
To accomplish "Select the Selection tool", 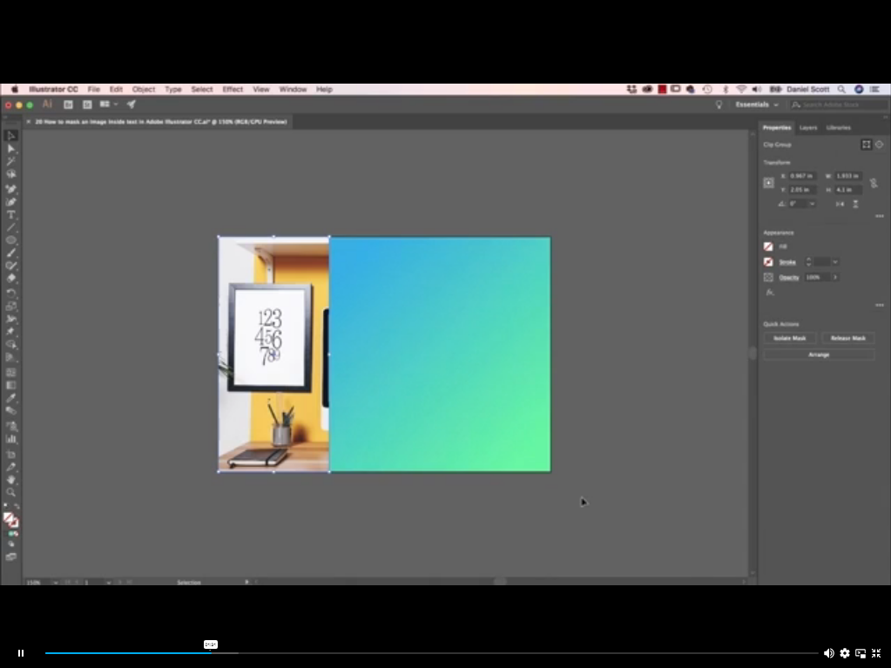I will point(11,133).
